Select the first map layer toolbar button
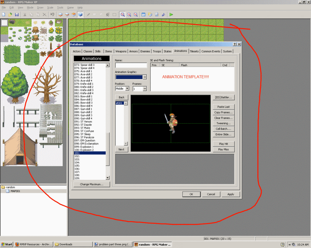 60,14
